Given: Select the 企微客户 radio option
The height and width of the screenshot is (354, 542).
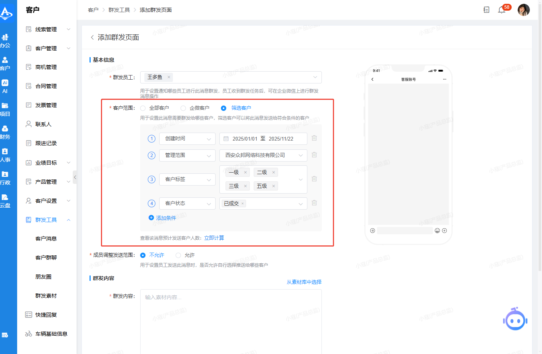Looking at the screenshot, I should [x=183, y=108].
